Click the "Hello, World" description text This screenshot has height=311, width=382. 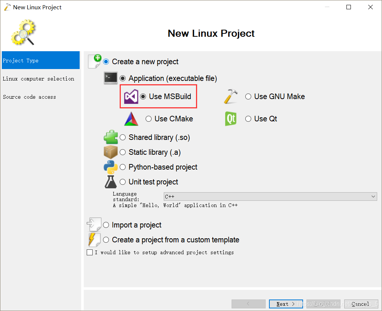pyautogui.click(x=175, y=205)
